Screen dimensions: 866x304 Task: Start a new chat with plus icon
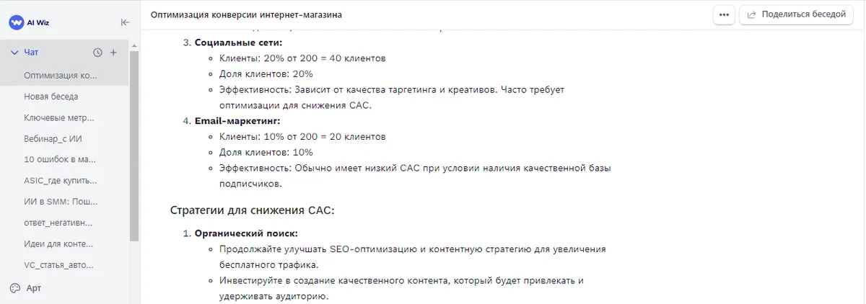tap(113, 53)
